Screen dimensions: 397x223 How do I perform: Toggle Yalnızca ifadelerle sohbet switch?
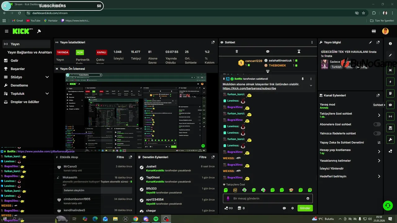click(377, 133)
